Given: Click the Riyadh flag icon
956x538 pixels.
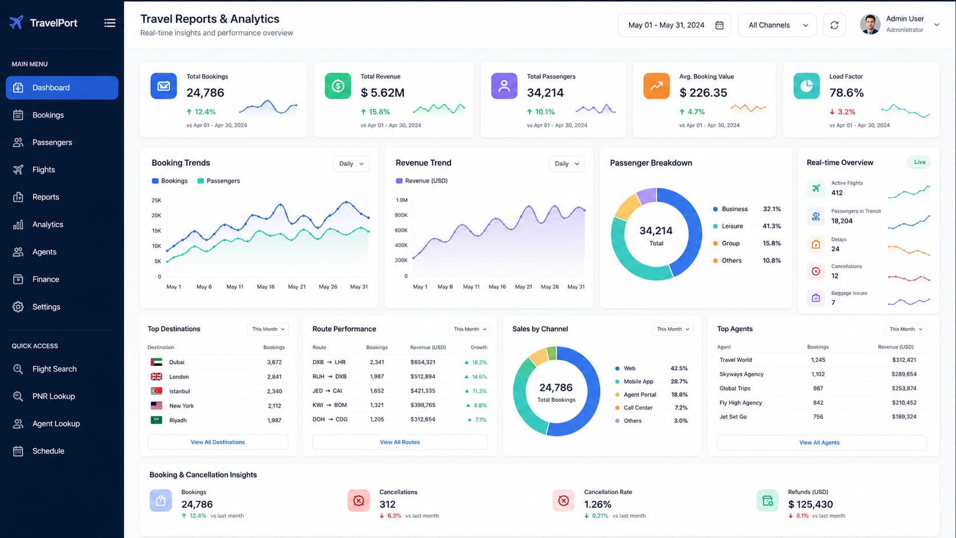Looking at the screenshot, I should tap(156, 420).
